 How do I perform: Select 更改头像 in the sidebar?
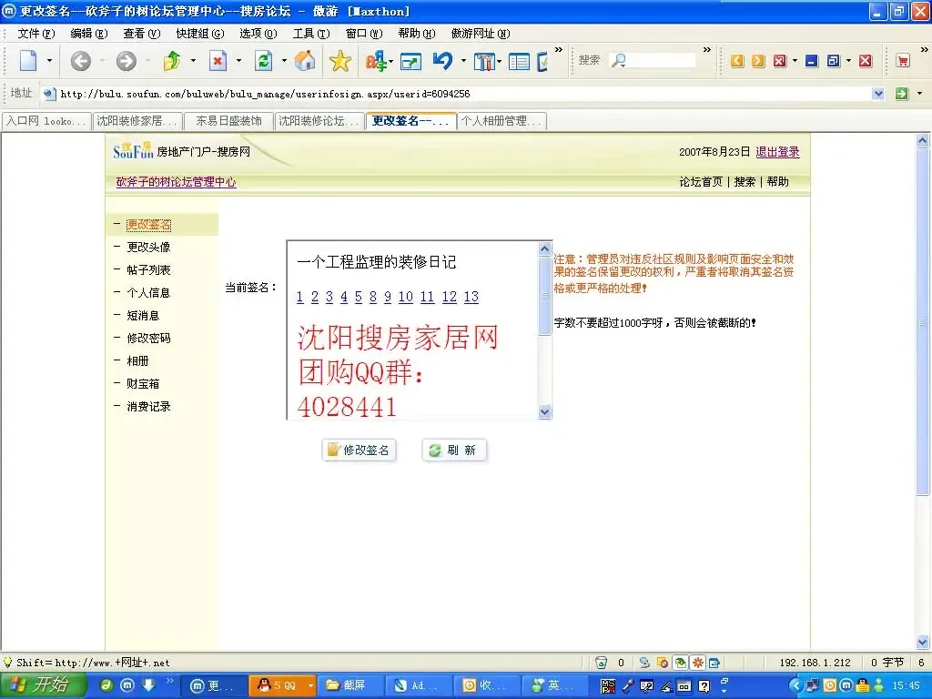(148, 247)
